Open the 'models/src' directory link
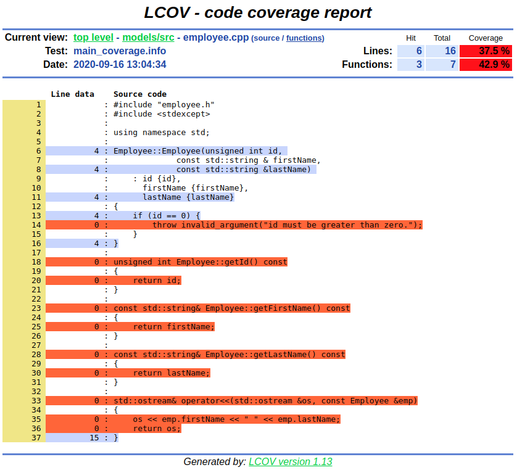The width and height of the screenshot is (517, 470). click(x=148, y=38)
